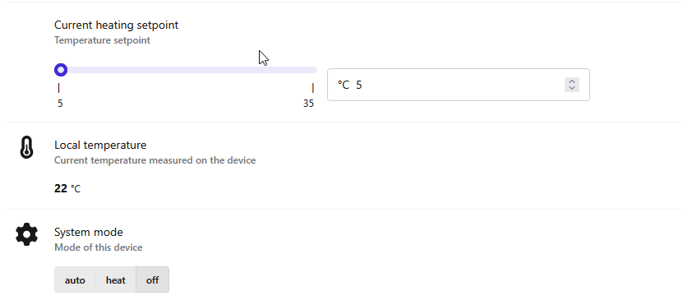Select the auto system mode
This screenshot has height=305, width=683.
(x=75, y=280)
